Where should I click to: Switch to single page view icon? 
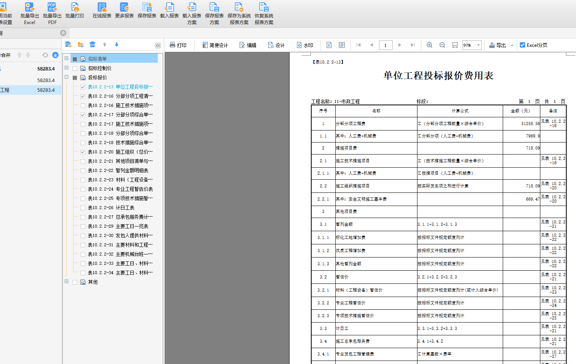[x=329, y=45]
